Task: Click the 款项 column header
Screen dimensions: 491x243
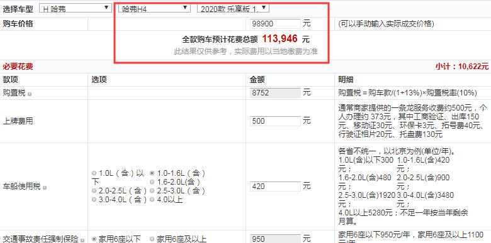Action: pyautogui.click(x=10, y=79)
